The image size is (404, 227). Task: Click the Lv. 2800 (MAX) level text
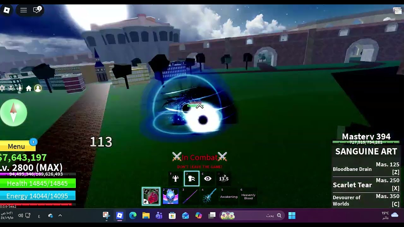(31, 167)
